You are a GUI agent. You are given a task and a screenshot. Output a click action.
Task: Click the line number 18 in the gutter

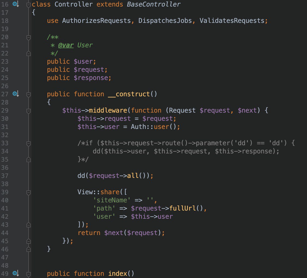[x=5, y=20]
